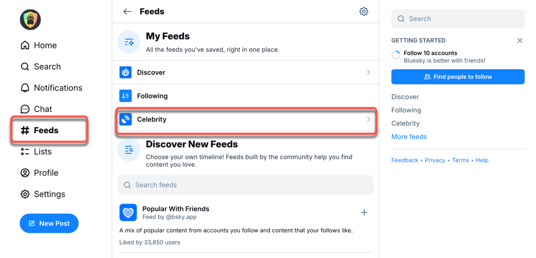Dismiss the Getting Started panel
Viewport: 536px width, 258px height.
(519, 40)
